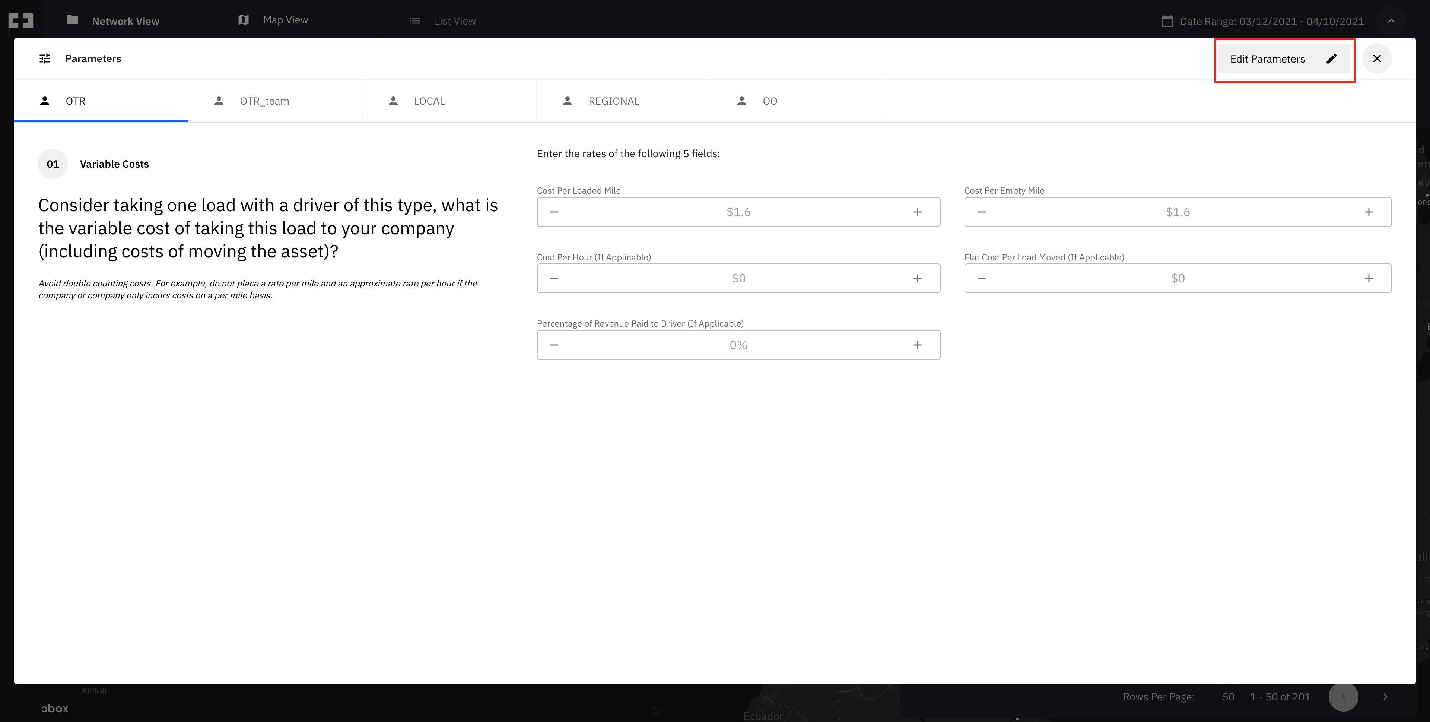
Task: Click plus icon for Cost Per Empty Mile
Action: 1369,212
